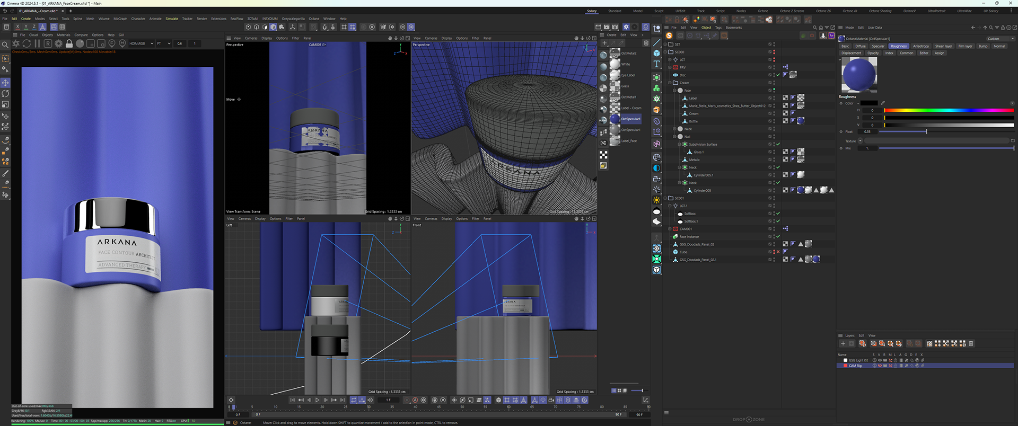Click the Text spline T icon

[x=656, y=64]
